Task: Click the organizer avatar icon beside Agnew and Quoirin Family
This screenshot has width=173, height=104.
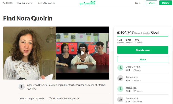Action: pos(21,87)
